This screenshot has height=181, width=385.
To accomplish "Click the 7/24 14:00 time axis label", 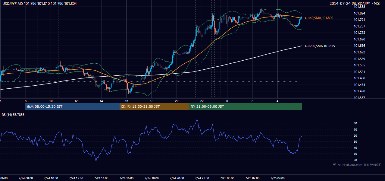I will [101, 178].
